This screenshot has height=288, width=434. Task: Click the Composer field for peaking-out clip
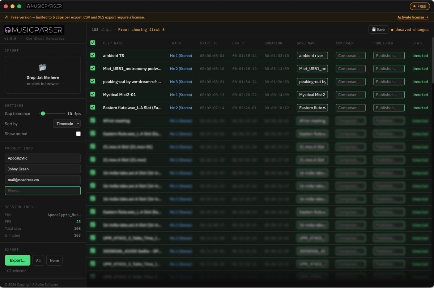(350, 82)
